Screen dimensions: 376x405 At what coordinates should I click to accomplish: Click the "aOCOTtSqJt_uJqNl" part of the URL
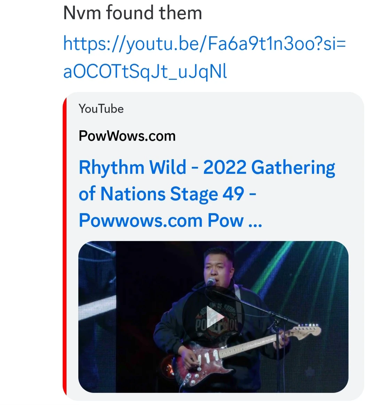tap(145, 72)
